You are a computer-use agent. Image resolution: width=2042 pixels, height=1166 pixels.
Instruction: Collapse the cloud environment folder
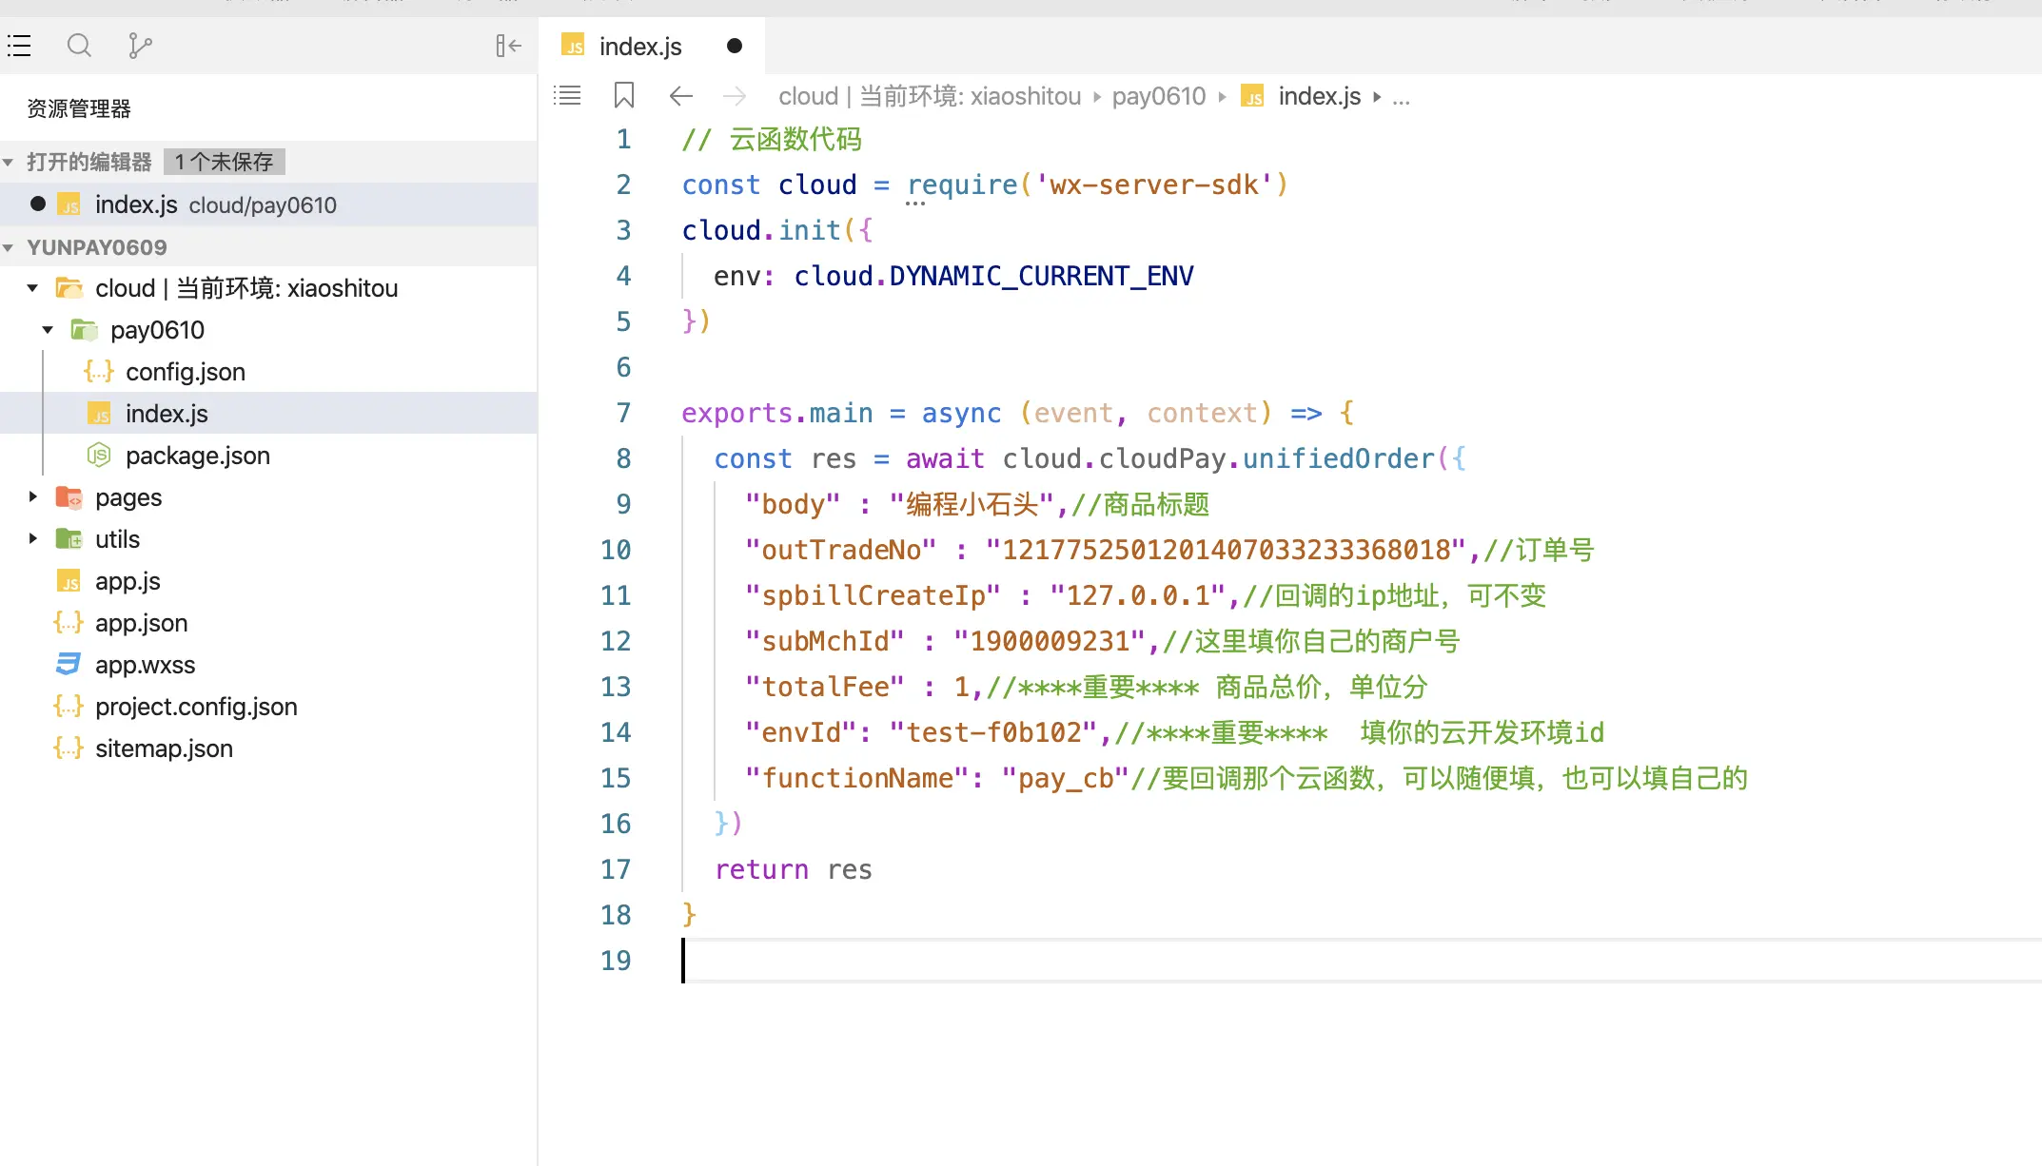[x=32, y=288]
